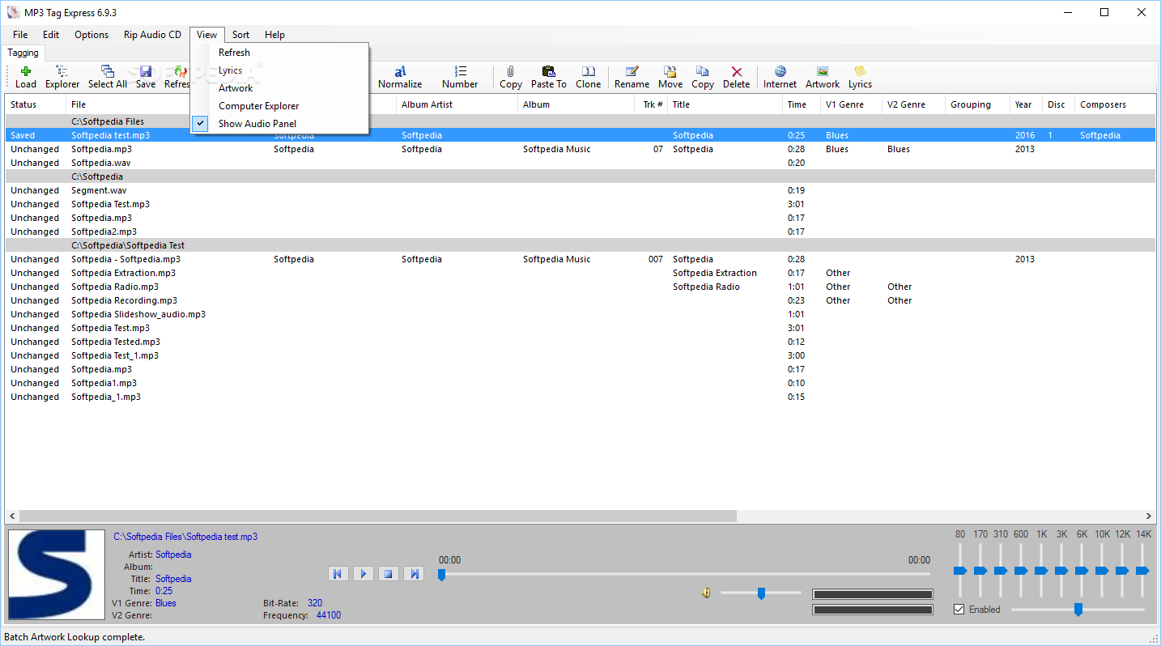Adjust the 80 Hz equalizer slider
The width and height of the screenshot is (1161, 646).
click(x=960, y=571)
